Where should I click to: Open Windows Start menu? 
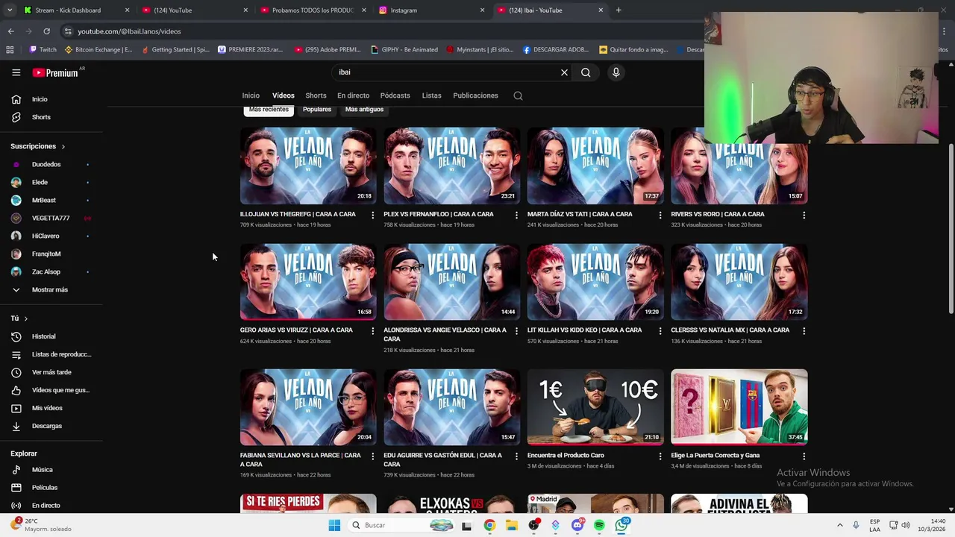pos(334,525)
